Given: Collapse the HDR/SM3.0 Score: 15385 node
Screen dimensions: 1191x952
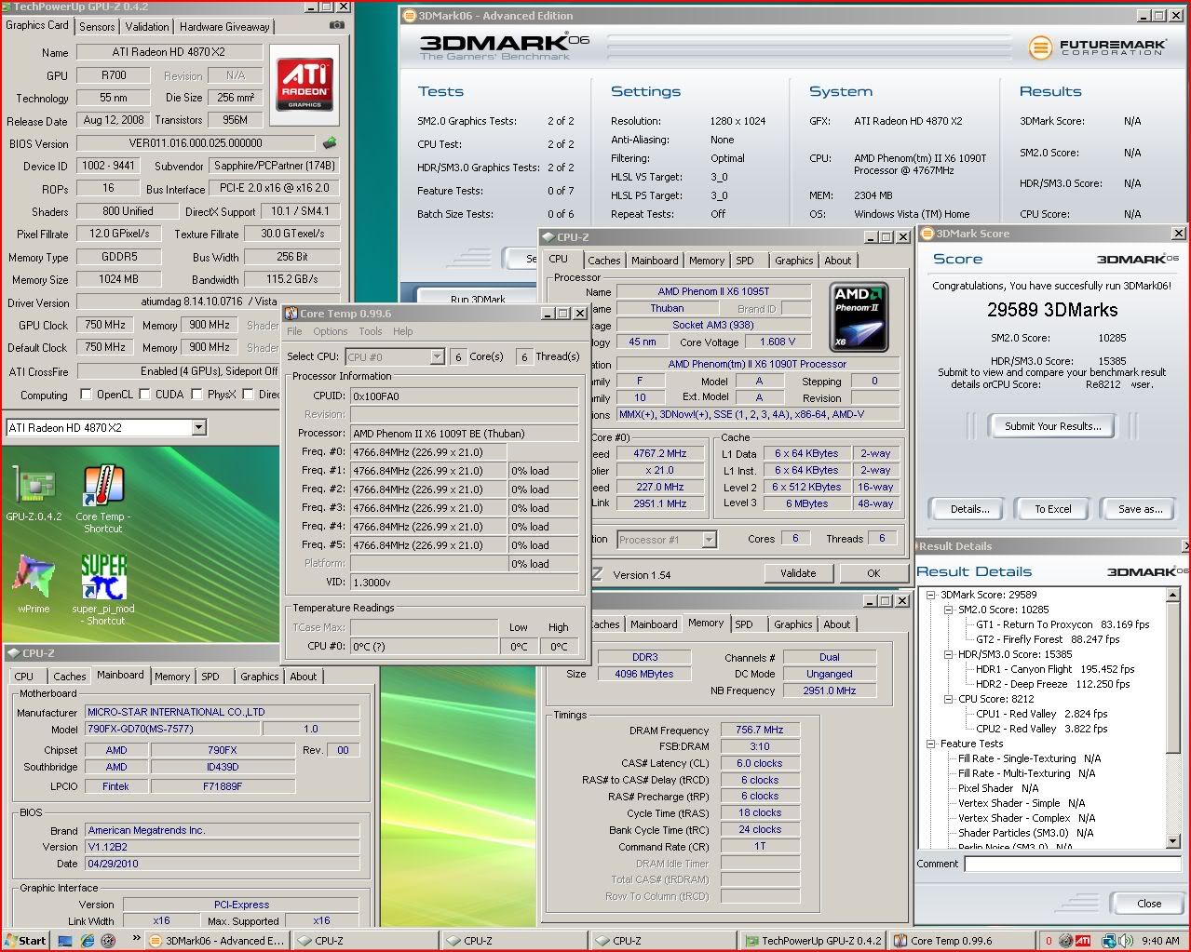Looking at the screenshot, I should point(949,654).
